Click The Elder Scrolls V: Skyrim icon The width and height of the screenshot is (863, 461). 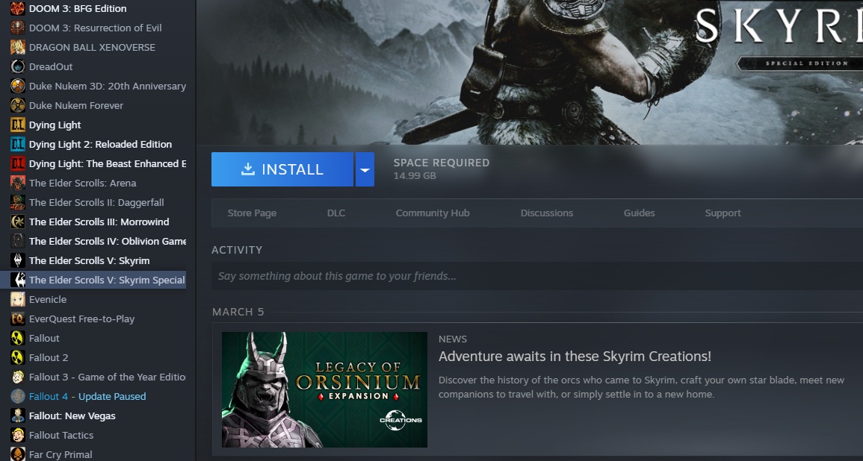[x=18, y=260]
